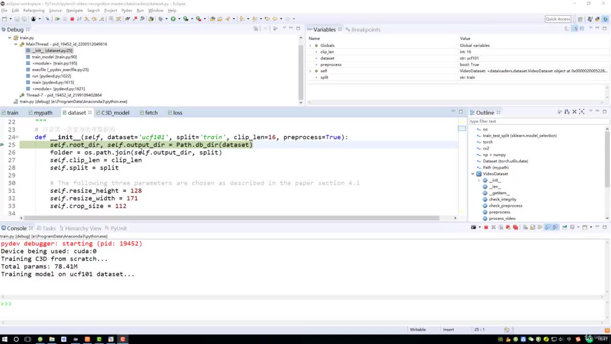Click the Step Into toolbar icon

pyautogui.click(x=86, y=19)
